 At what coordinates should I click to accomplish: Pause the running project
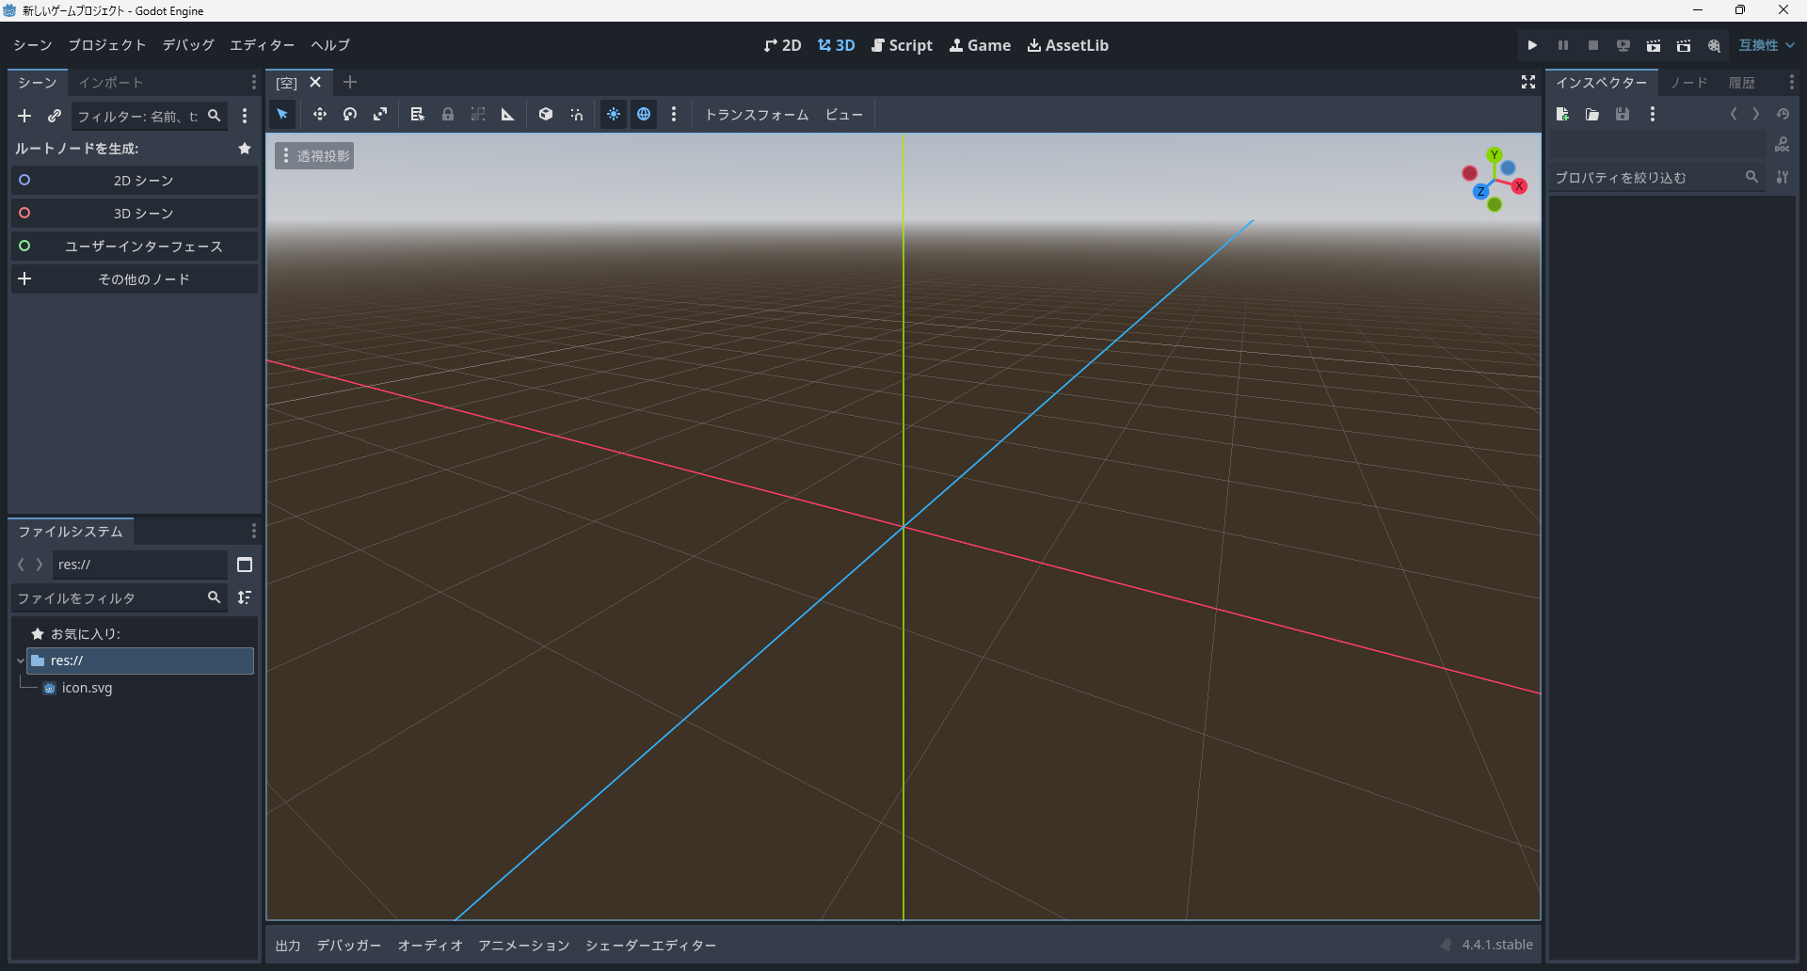pos(1562,45)
